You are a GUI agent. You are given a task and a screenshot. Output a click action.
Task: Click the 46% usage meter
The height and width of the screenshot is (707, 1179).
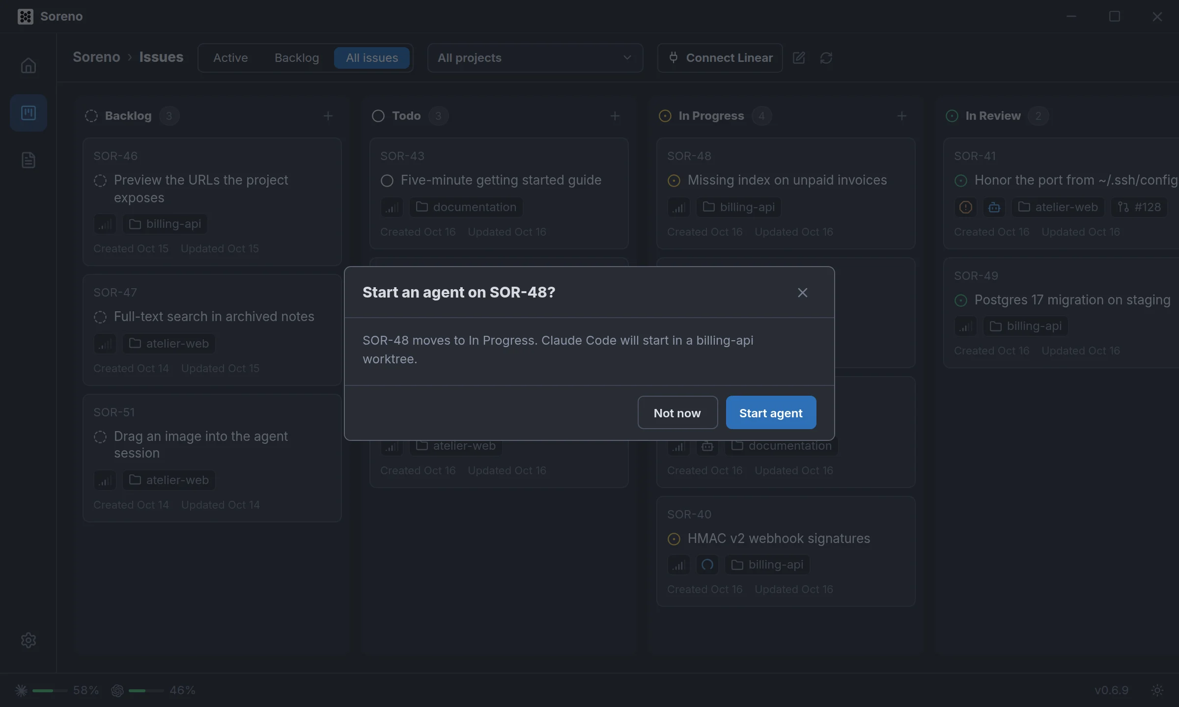point(153,690)
